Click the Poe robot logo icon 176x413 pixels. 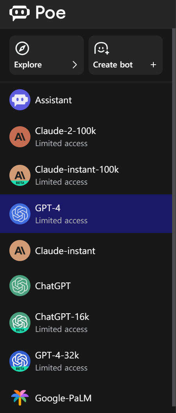point(20,13)
